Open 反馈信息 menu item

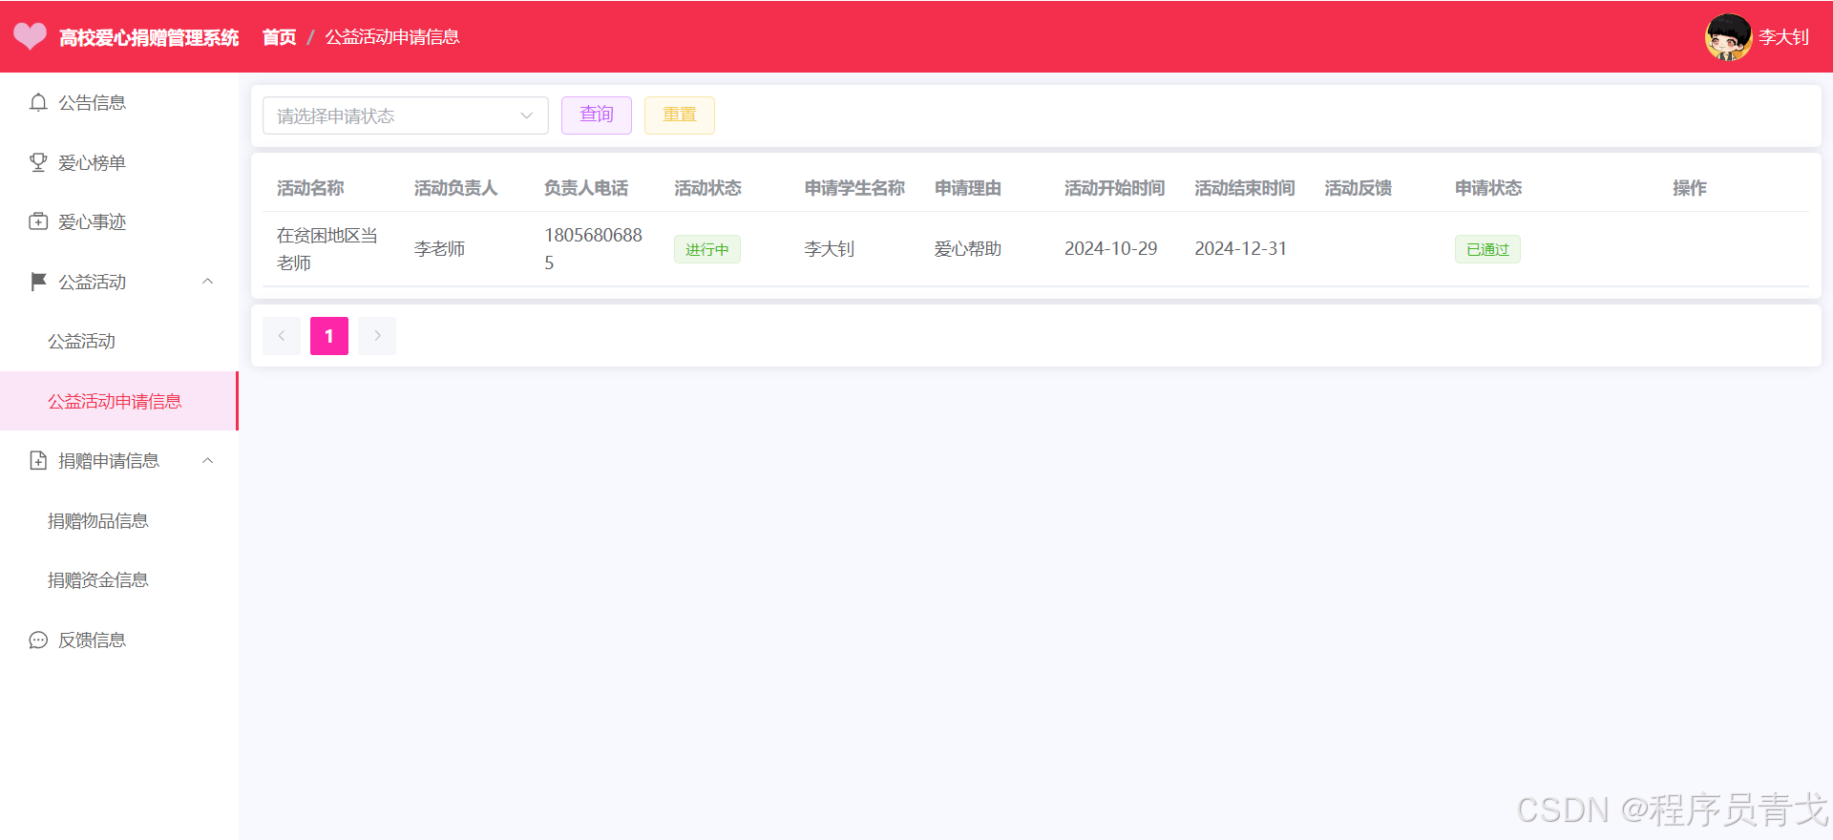click(x=119, y=640)
